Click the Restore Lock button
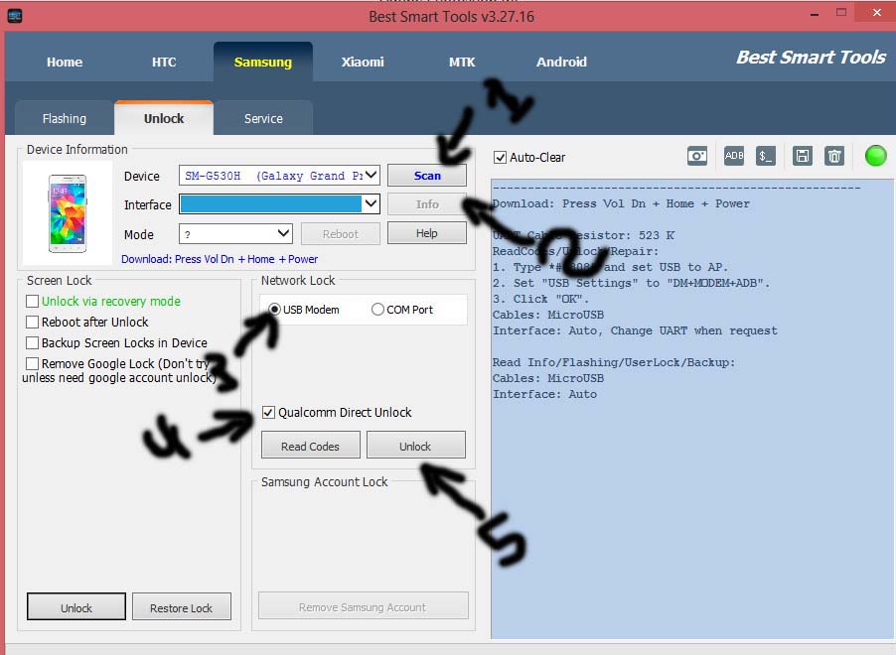The width and height of the screenshot is (896, 655). point(181,607)
